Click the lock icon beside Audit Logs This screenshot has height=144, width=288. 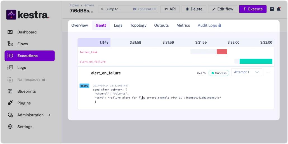tap(220, 25)
